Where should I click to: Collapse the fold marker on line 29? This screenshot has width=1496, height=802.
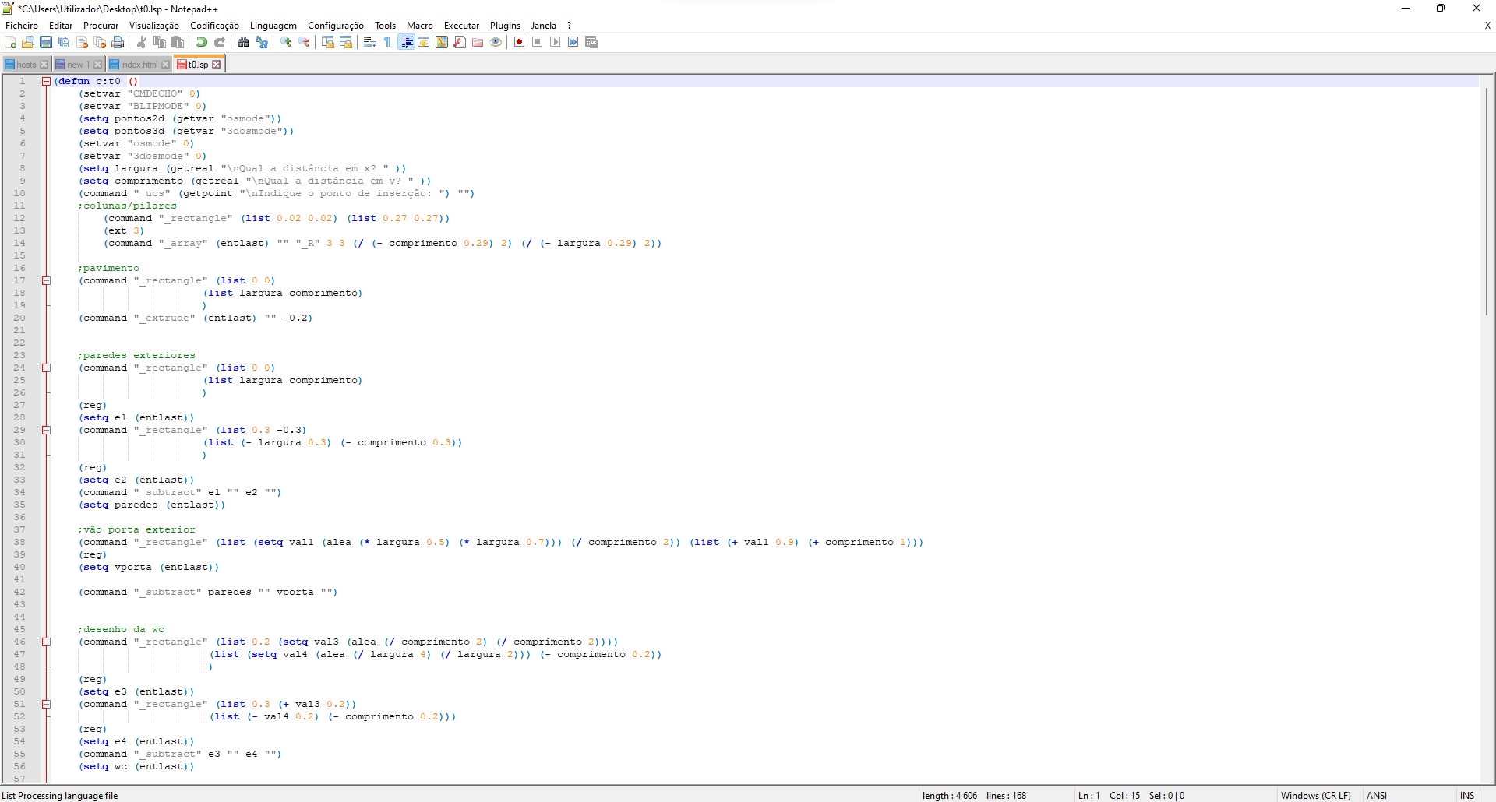(x=47, y=430)
